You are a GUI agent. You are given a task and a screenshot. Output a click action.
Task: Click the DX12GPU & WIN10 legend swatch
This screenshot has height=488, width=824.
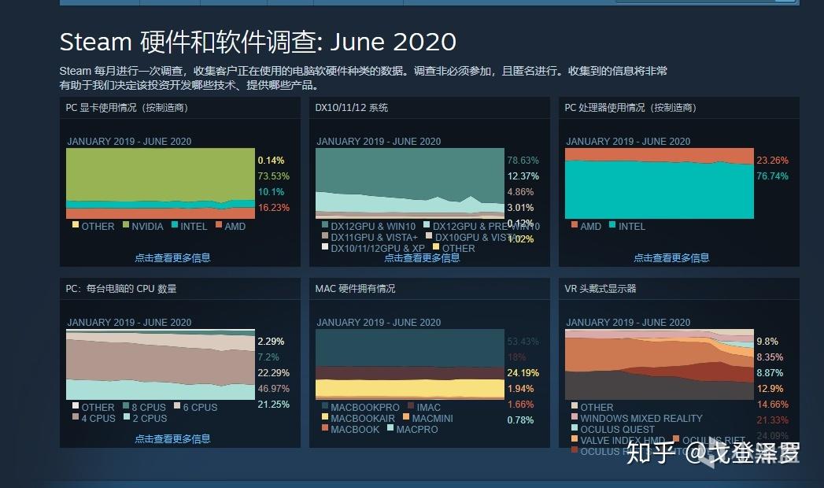(324, 226)
